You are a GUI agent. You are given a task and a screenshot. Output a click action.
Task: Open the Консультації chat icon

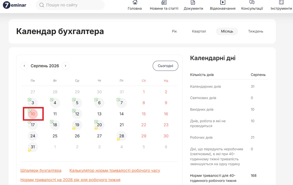(252, 2)
